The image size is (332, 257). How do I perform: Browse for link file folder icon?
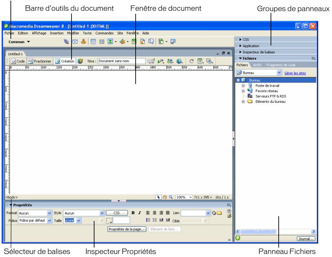point(219,213)
